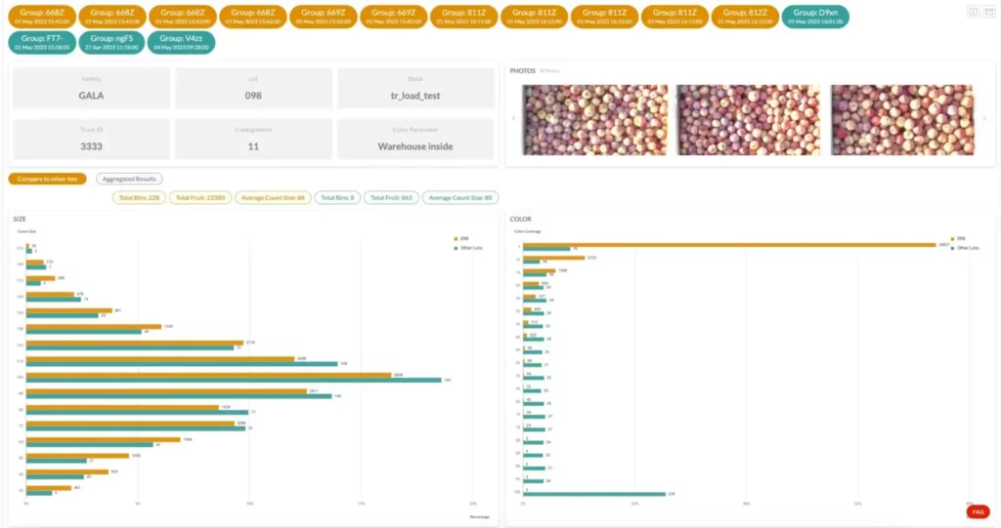Go to previous photo with left arrow

pos(513,119)
